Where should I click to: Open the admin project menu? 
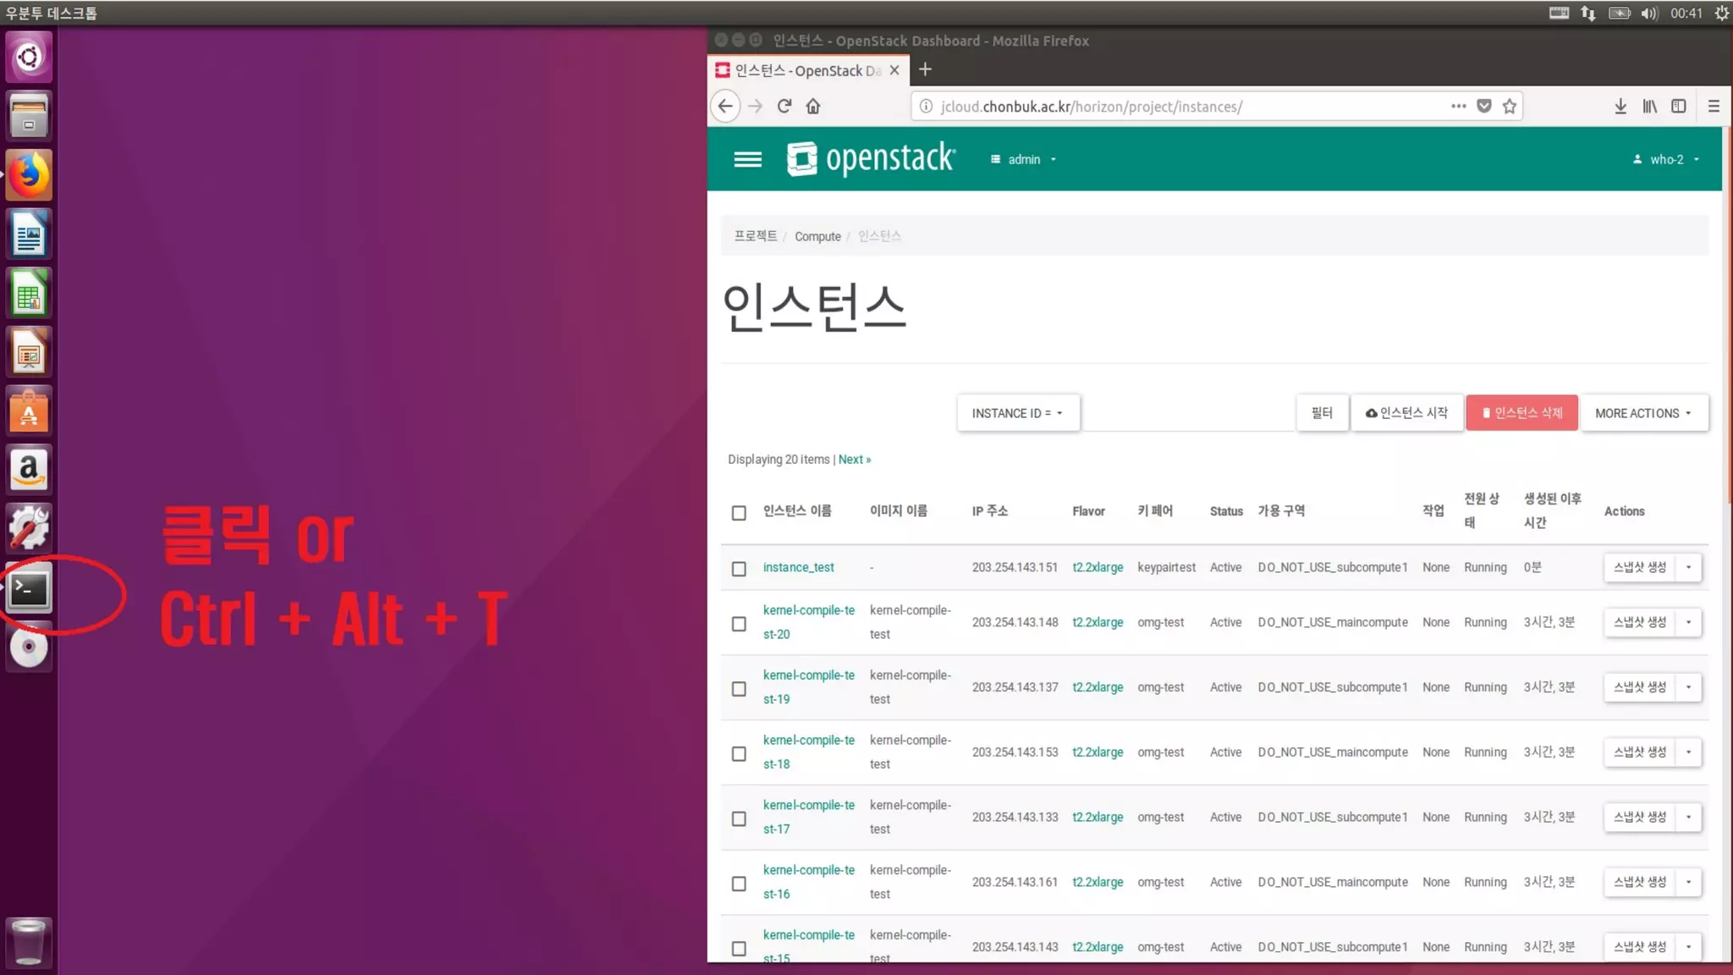1024,159
